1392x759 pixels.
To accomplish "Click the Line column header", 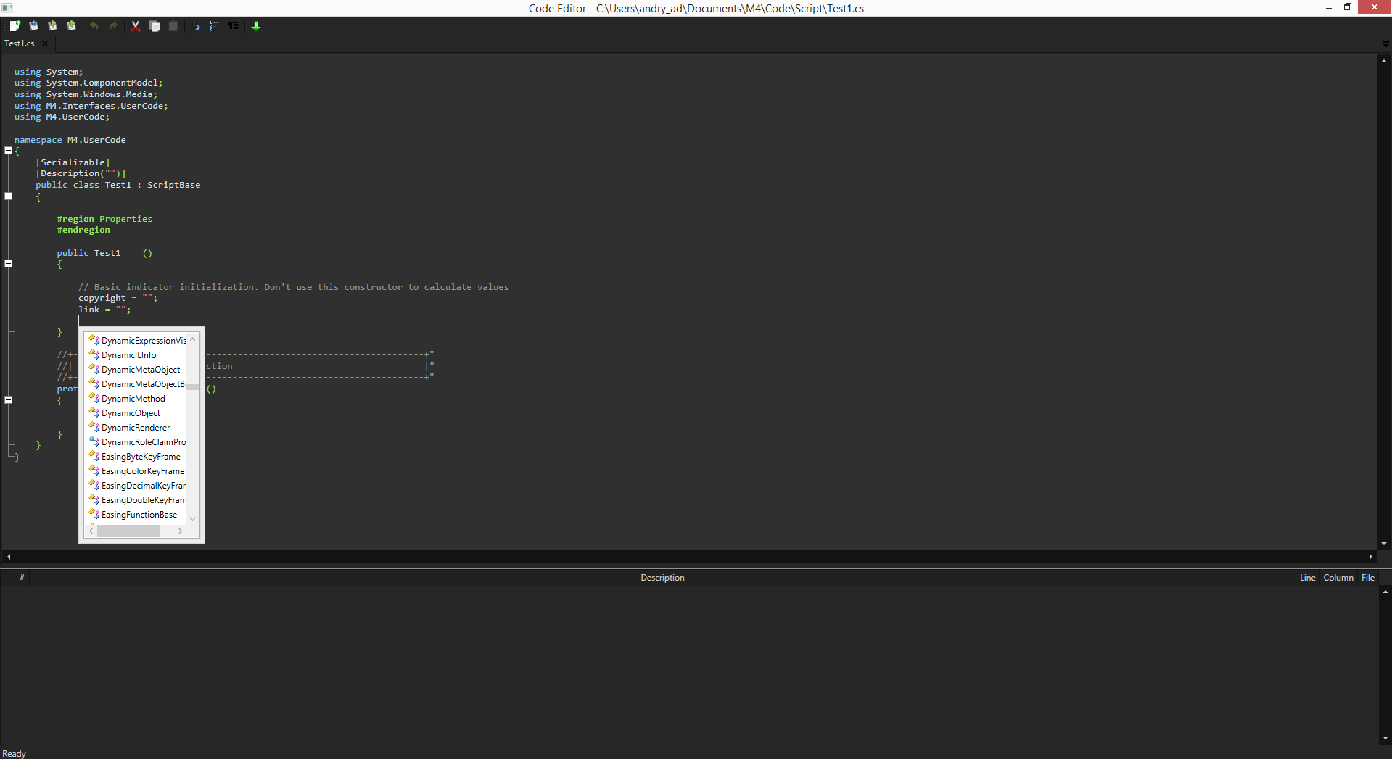I will pyautogui.click(x=1307, y=578).
